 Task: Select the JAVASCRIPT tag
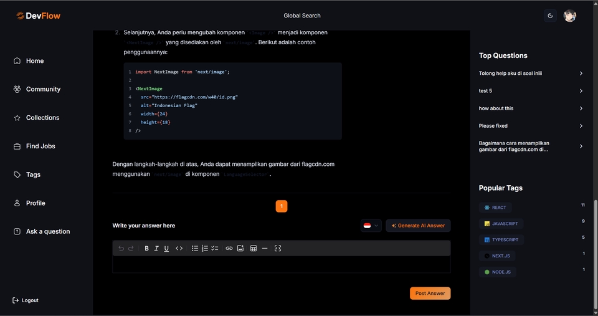pyautogui.click(x=501, y=224)
